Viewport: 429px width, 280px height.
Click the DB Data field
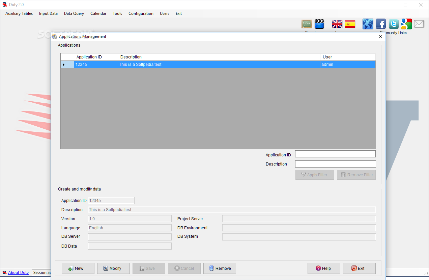pos(130,246)
